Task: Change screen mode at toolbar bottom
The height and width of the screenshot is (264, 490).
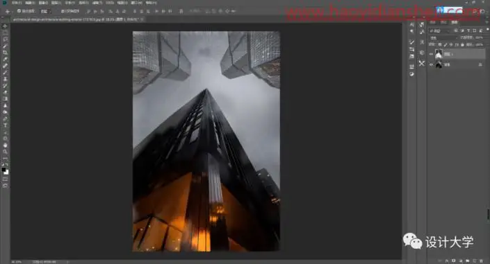Action: (x=5, y=186)
